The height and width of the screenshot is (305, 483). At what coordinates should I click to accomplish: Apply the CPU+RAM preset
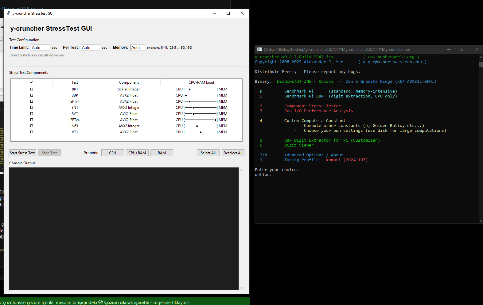pos(137,153)
